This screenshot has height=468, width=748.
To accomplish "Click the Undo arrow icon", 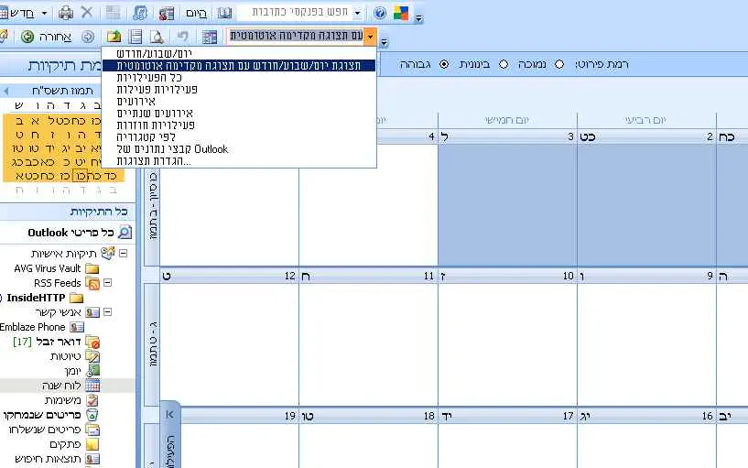I will click(x=183, y=37).
